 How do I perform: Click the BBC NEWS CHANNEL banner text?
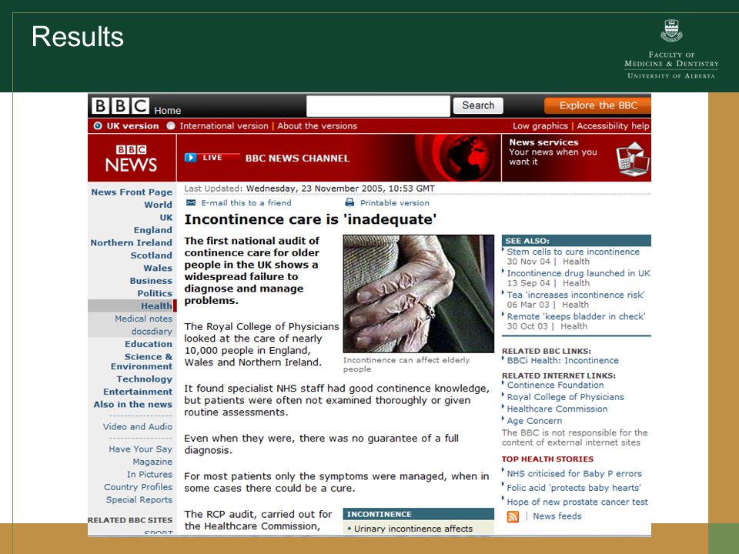coord(297,159)
